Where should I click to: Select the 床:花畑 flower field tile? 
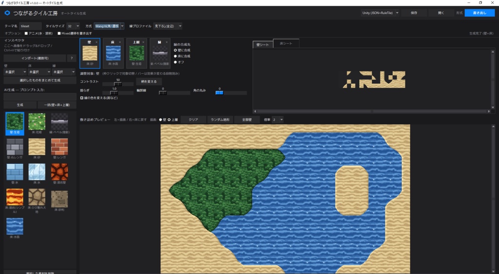tap(37, 124)
